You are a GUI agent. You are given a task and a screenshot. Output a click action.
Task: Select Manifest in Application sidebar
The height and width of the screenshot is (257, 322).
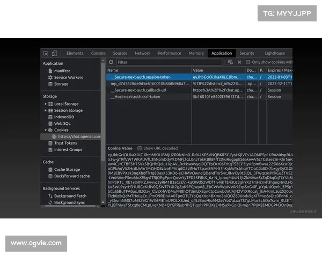(62, 71)
